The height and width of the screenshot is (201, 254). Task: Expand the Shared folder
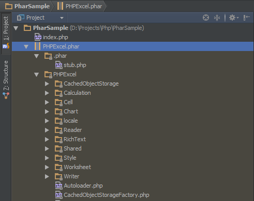[47, 148]
